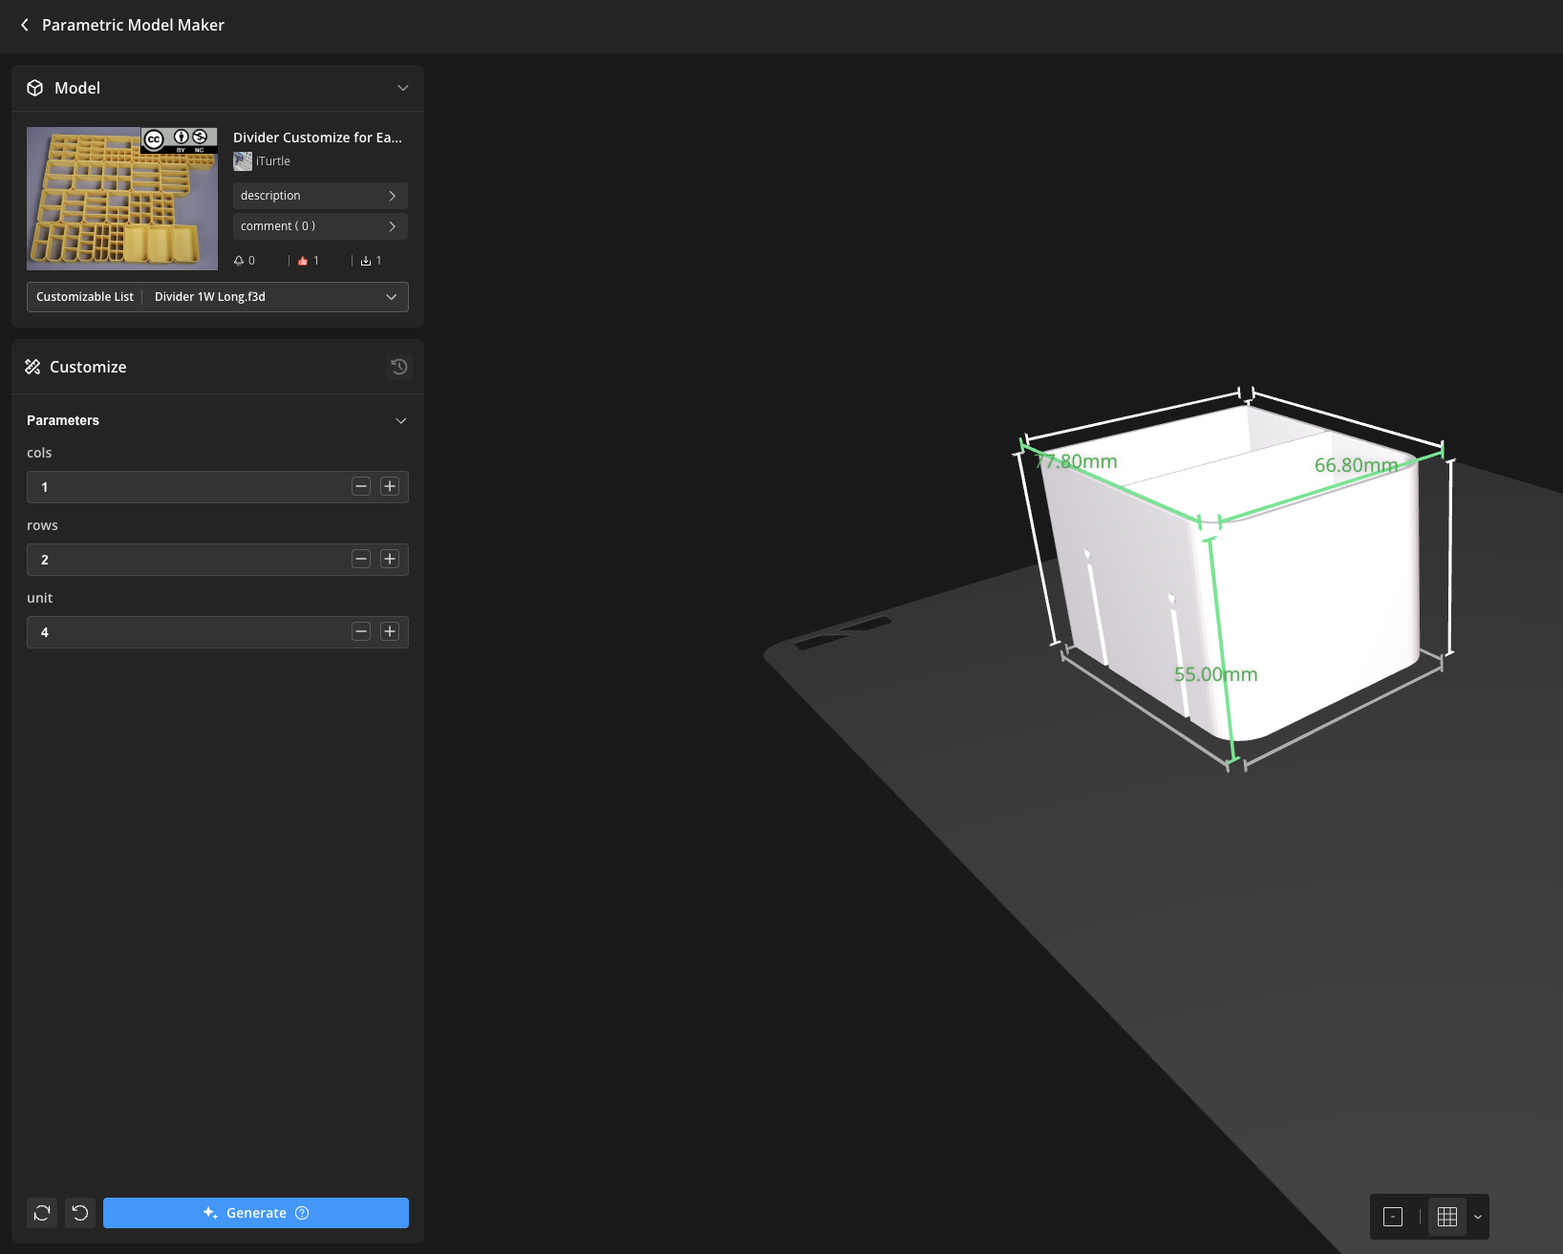The width and height of the screenshot is (1563, 1254).
Task: Click the Model cube icon
Action: [35, 88]
